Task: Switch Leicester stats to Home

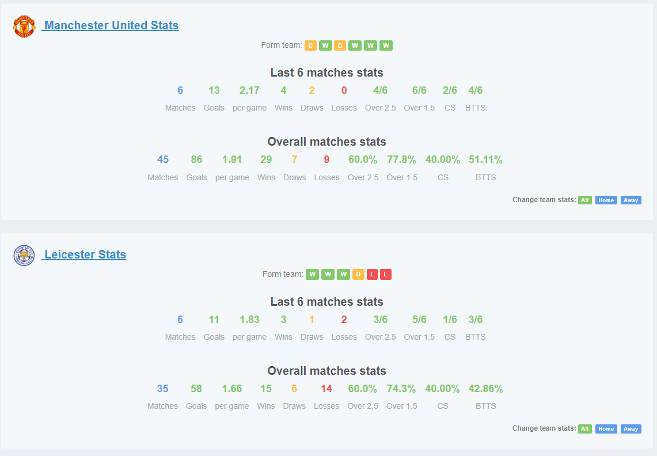Action: [x=606, y=429]
